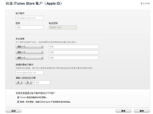Image resolution: width=153 pixels, height=114 pixels.
Task: Click the 安全连接 secure connection label
Action: [146, 3]
